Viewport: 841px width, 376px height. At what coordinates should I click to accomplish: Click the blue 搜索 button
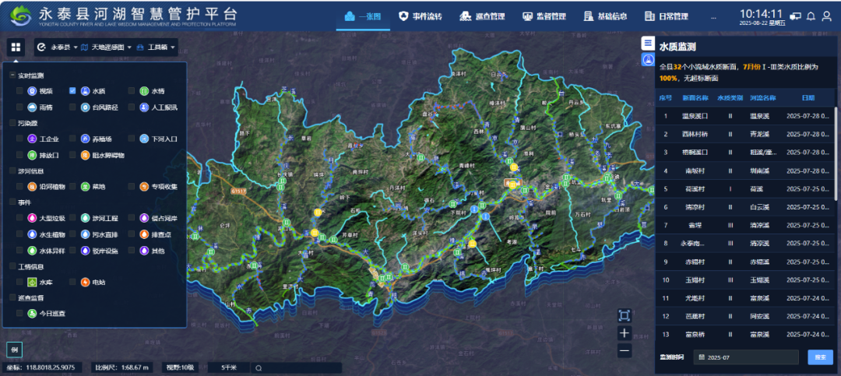pos(819,357)
